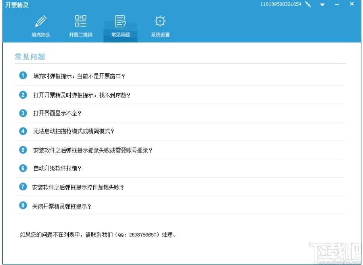363x265 pixels.
Task: Open the 填充抬头 pencil icon
Action: (41, 21)
